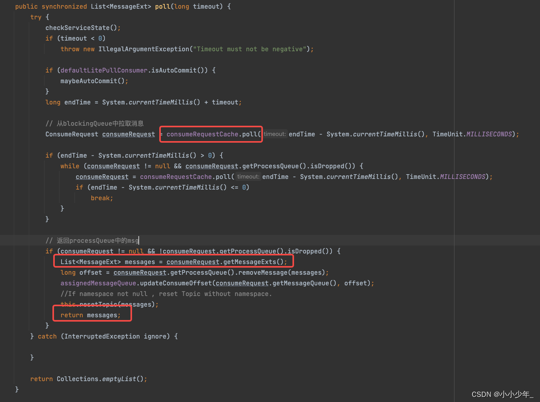Image resolution: width=540 pixels, height=402 pixels.
Task: Click consumeRequestCache inside the while loop
Action: [176, 177]
